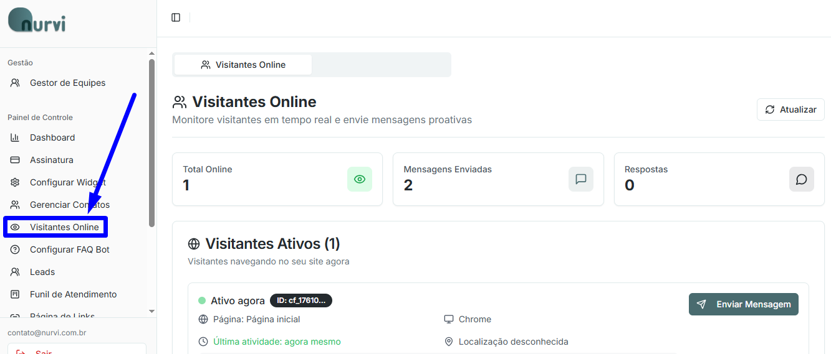The height and width of the screenshot is (354, 831).
Task: Click the Enviar Mensagem button
Action: tap(743, 304)
